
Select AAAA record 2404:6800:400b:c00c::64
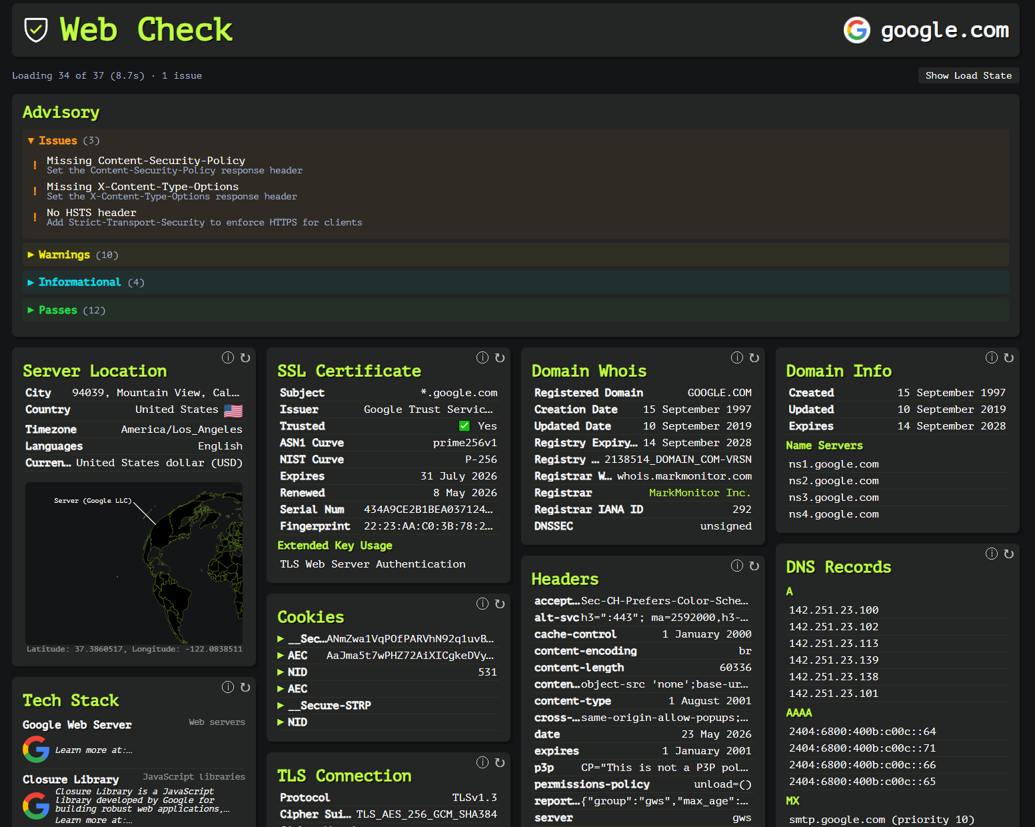(862, 732)
